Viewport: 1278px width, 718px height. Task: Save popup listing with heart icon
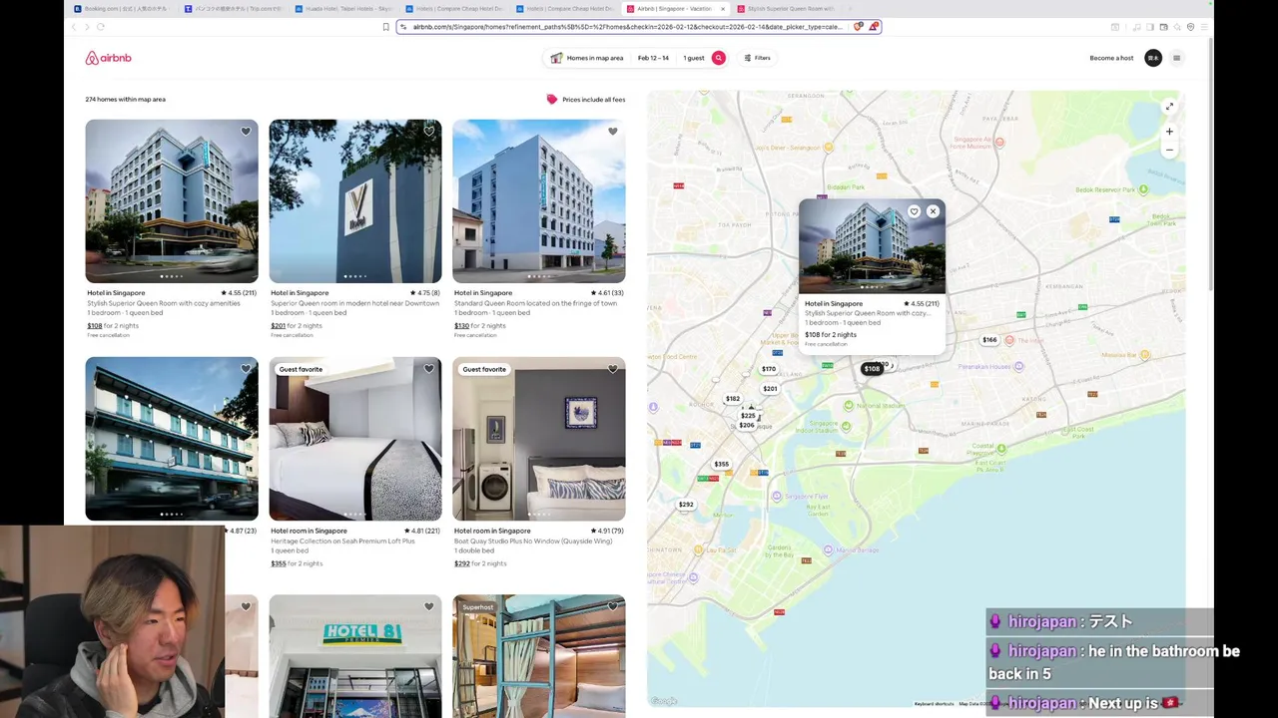914,211
